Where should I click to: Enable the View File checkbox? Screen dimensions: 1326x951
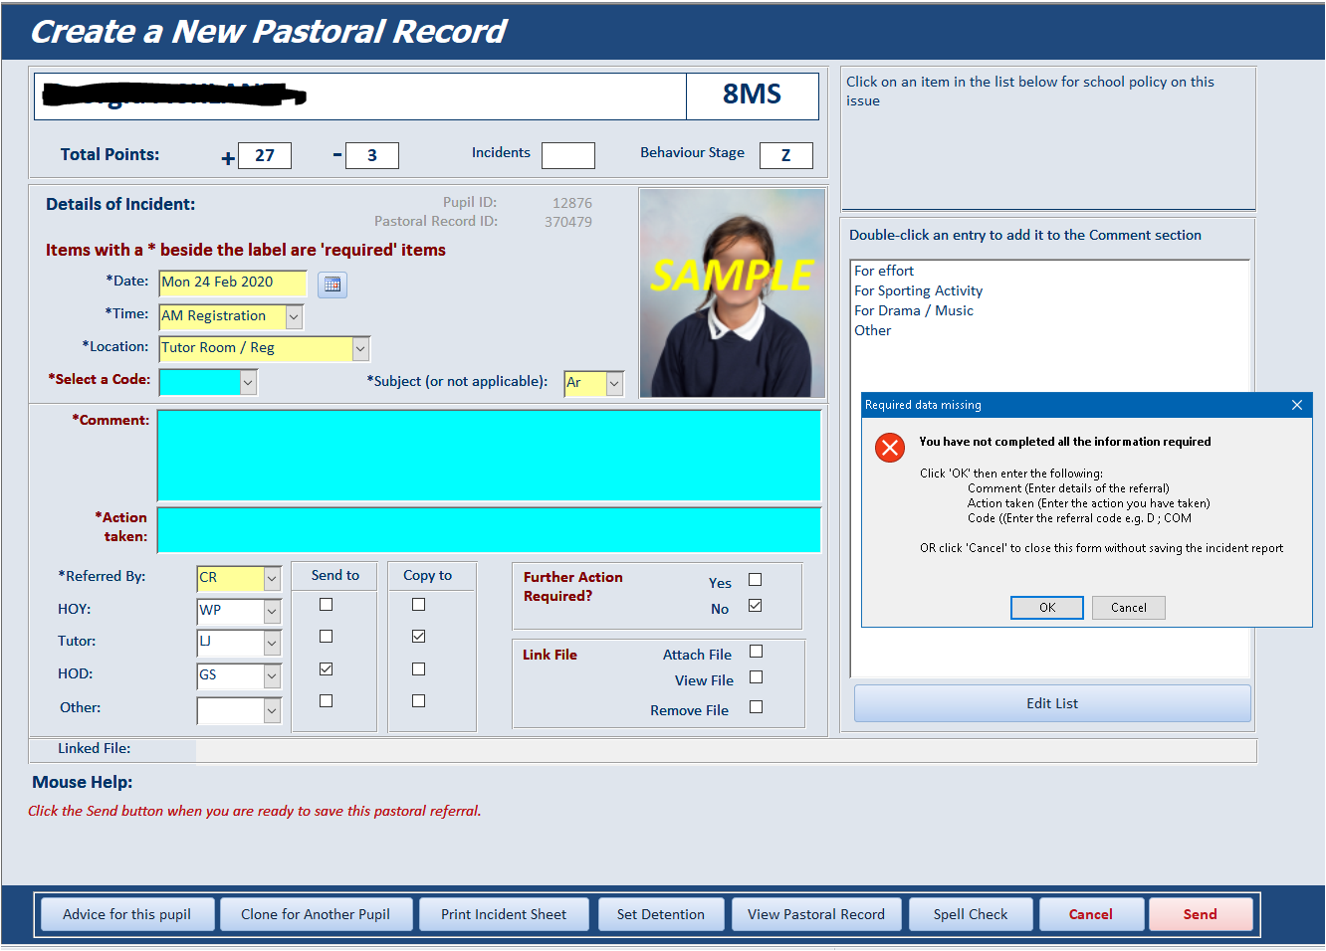[x=756, y=676]
